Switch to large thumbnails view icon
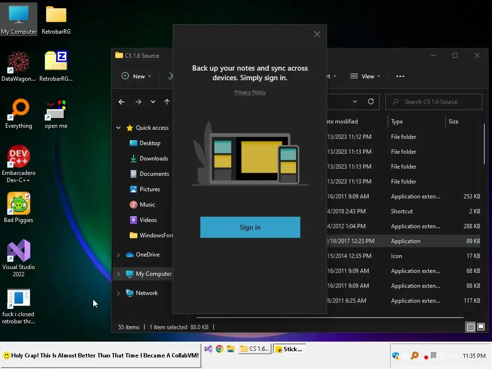 (x=480, y=327)
